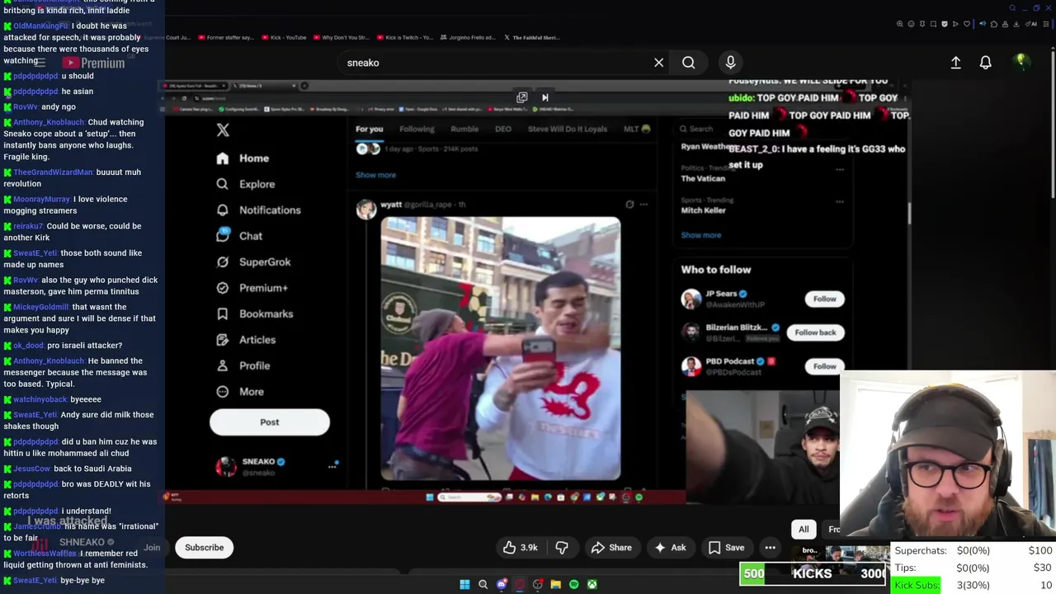This screenshot has height=594, width=1056.
Task: Open SuperGrok in X sidebar
Action: click(x=253, y=262)
